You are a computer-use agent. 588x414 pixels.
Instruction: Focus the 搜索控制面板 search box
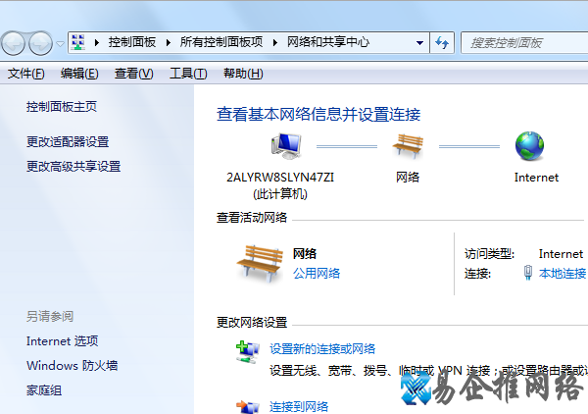pos(524,43)
